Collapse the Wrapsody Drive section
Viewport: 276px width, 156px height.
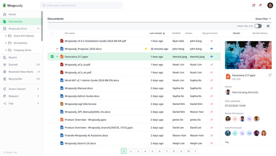coord(38,28)
